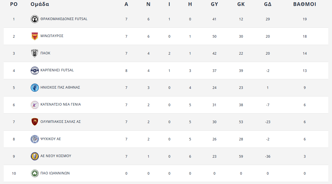The height and width of the screenshot is (184, 332).
Task: Open the ΚΑΤΕΝΑΤΣΙΟ ΝΕΑ ΓΕΝΙΑ team page
Action: pyautogui.click(x=60, y=104)
